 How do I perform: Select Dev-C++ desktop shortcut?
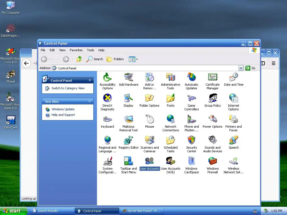[11, 122]
